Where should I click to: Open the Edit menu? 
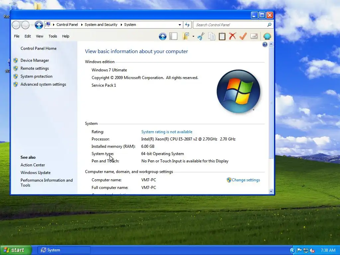(x=28, y=36)
